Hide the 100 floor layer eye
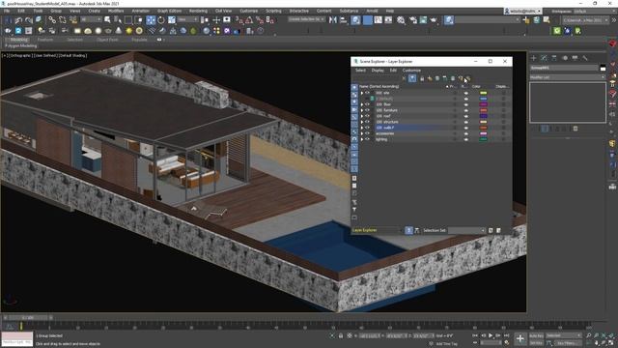Screen dimensions: 618x348 point(368,104)
